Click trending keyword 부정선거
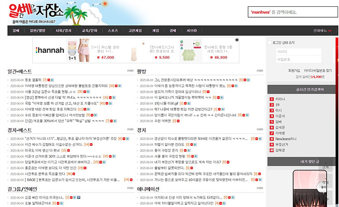The width and height of the screenshot is (339, 207). click(282, 145)
